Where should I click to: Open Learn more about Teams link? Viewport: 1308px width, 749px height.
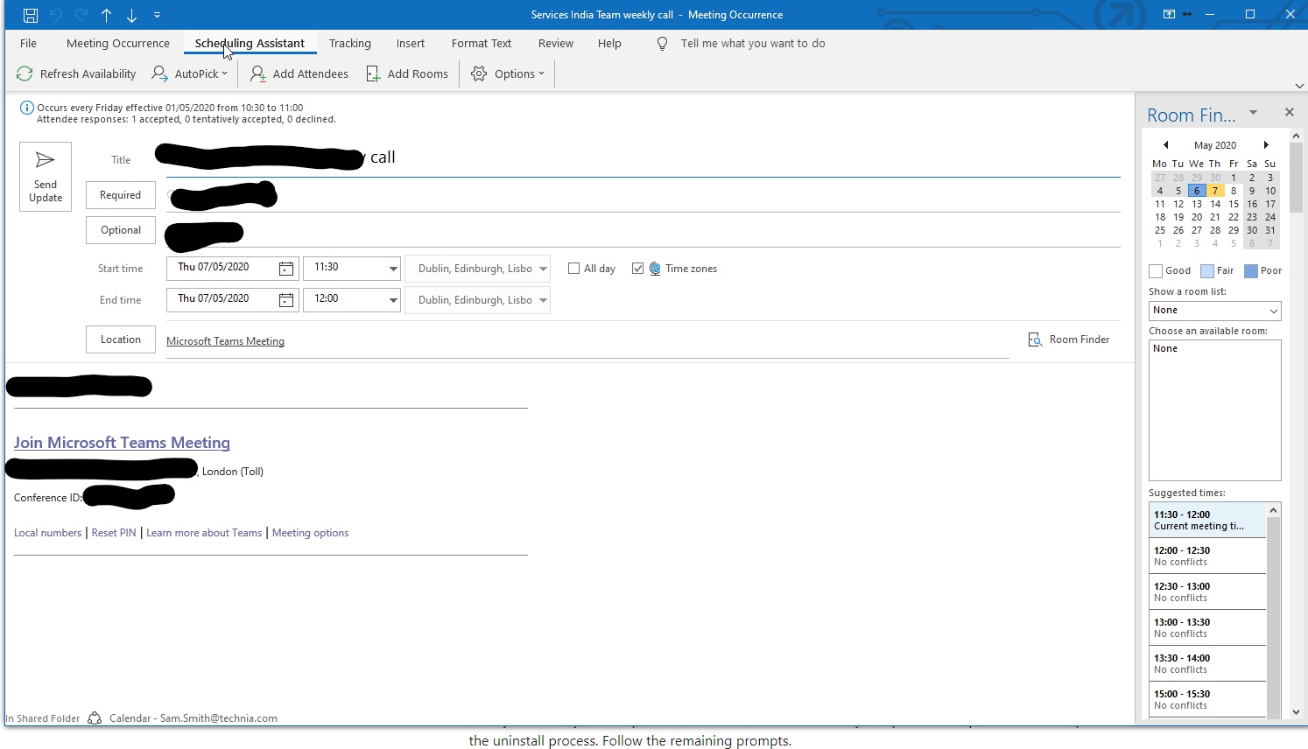click(204, 533)
